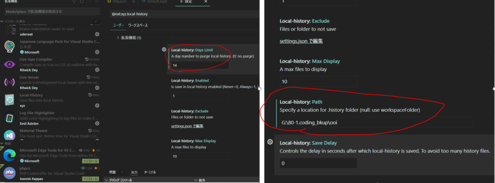Open the extensions more actions ellipsis
This screenshot has width=495, height=183.
click(97, 1)
